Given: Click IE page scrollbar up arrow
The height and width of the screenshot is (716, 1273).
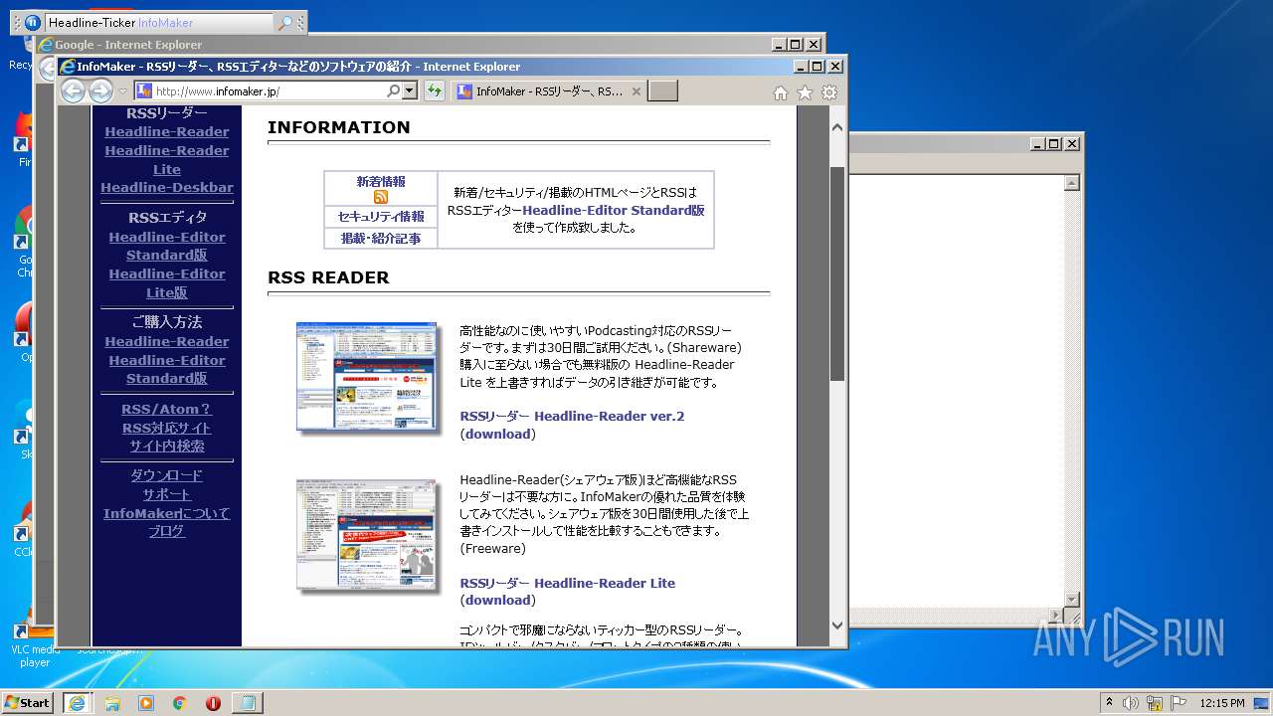Looking at the screenshot, I should [837, 127].
